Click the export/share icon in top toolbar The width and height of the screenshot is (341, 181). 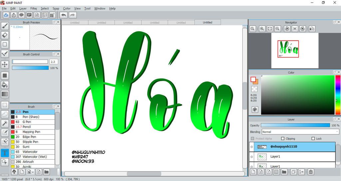coord(14,15)
